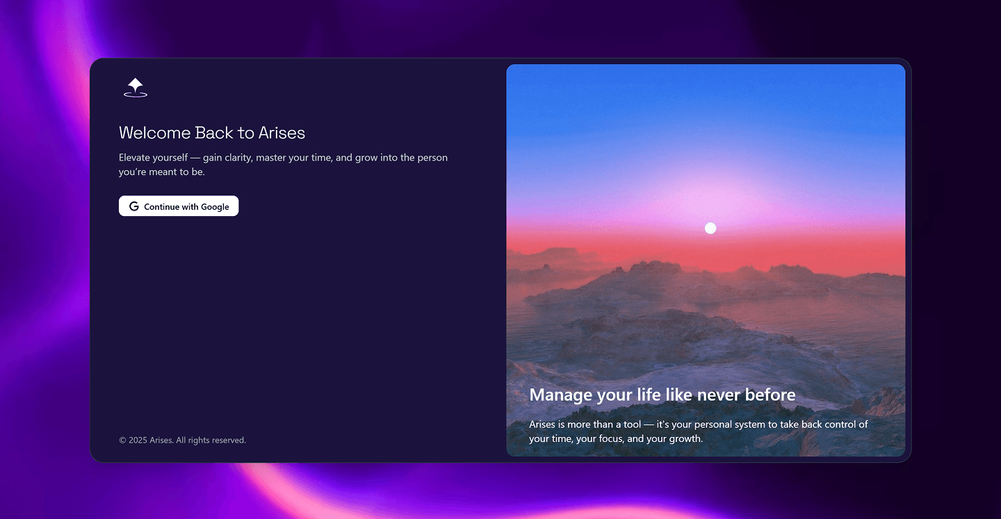The width and height of the screenshot is (1001, 519).
Task: Click the white sun in the image
Action: point(710,228)
